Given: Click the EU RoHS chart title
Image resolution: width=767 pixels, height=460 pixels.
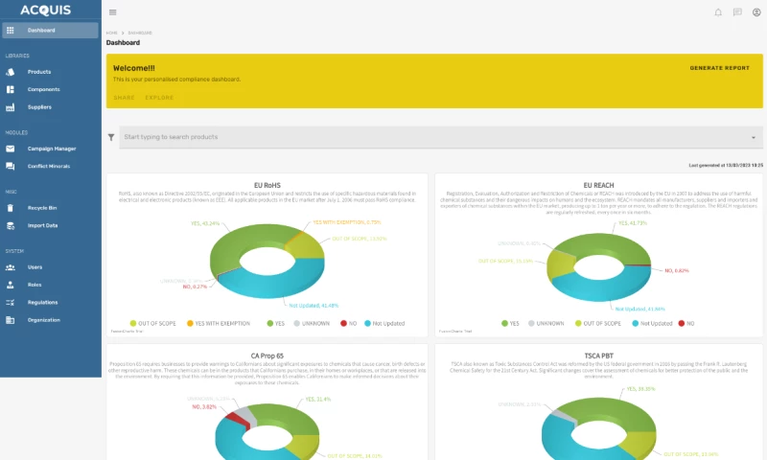Looking at the screenshot, I should [267, 185].
